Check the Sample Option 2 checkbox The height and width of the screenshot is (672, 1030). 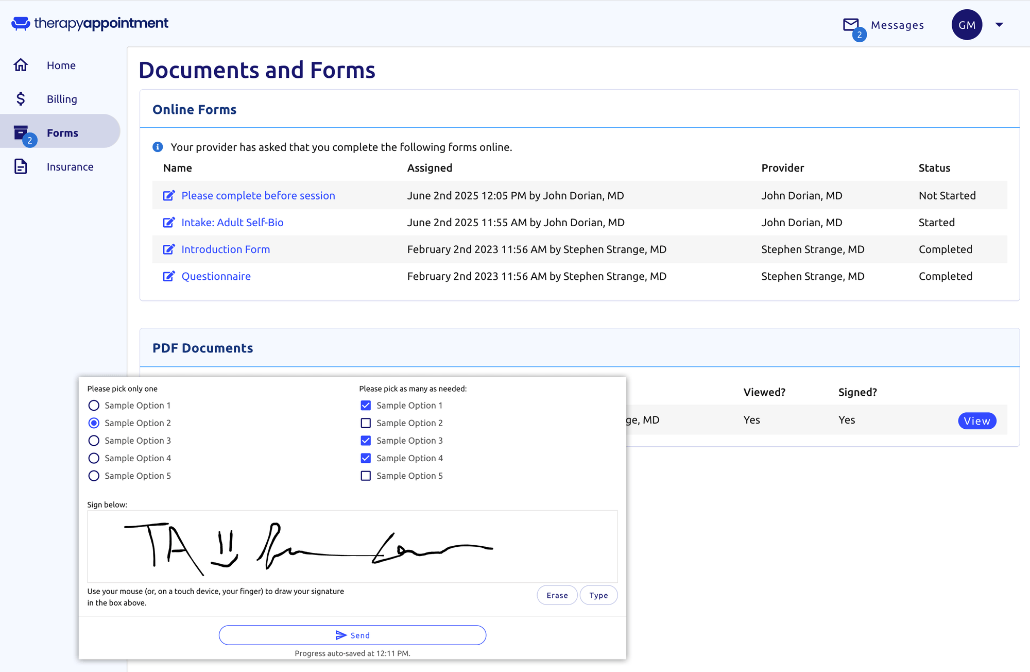click(366, 423)
